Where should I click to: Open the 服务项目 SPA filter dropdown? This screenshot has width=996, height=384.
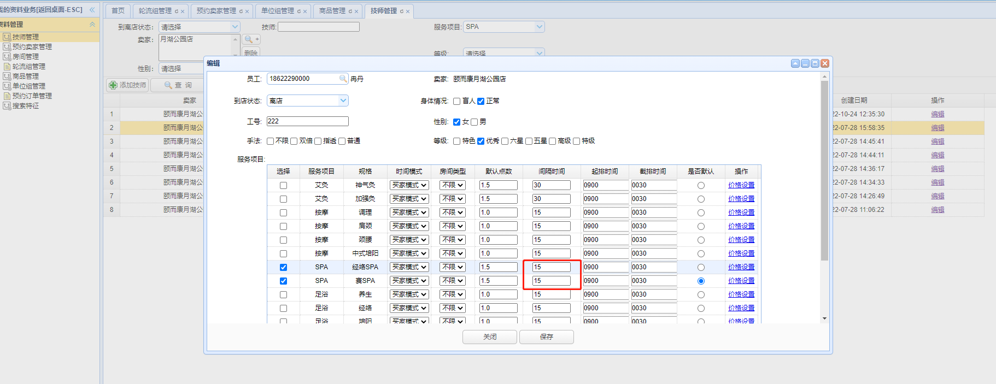click(504, 27)
